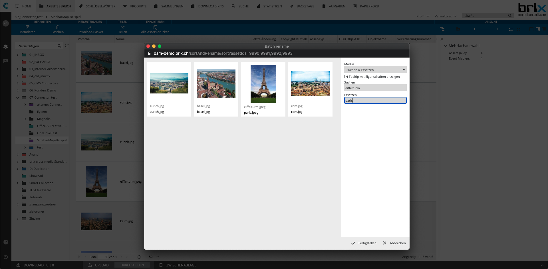548x269 pixels.
Task: Open SUCHE menu item
Action: (240, 6)
